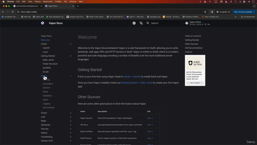
Task: Switch to the full stack developers tab
Action: [x=27, y=6]
